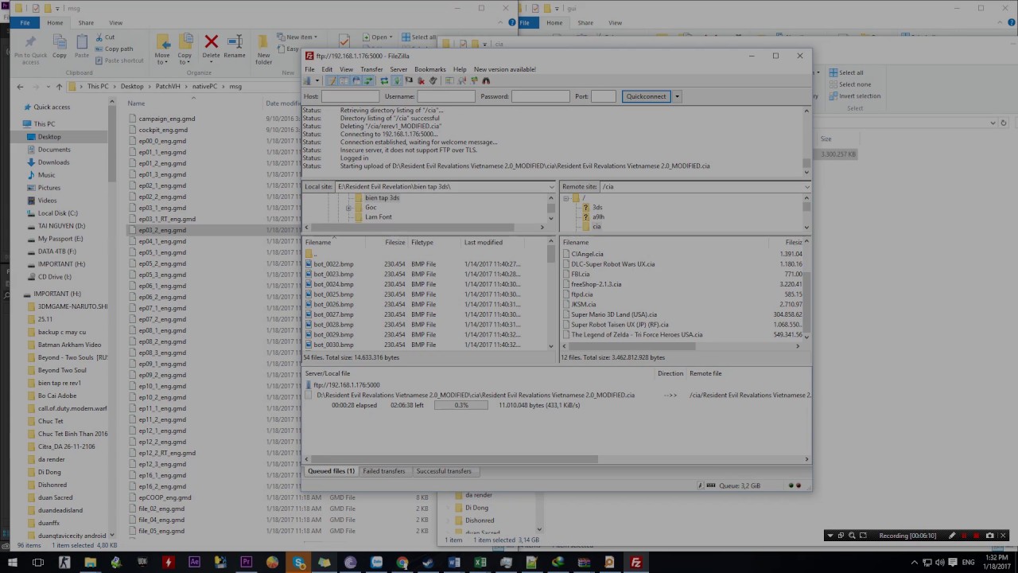
Task: Select FBI.cia in the remote file list
Action: pos(581,274)
